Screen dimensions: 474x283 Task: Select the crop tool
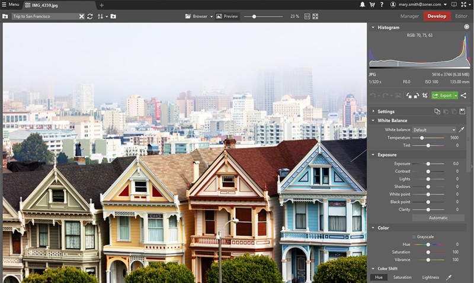tap(425, 96)
